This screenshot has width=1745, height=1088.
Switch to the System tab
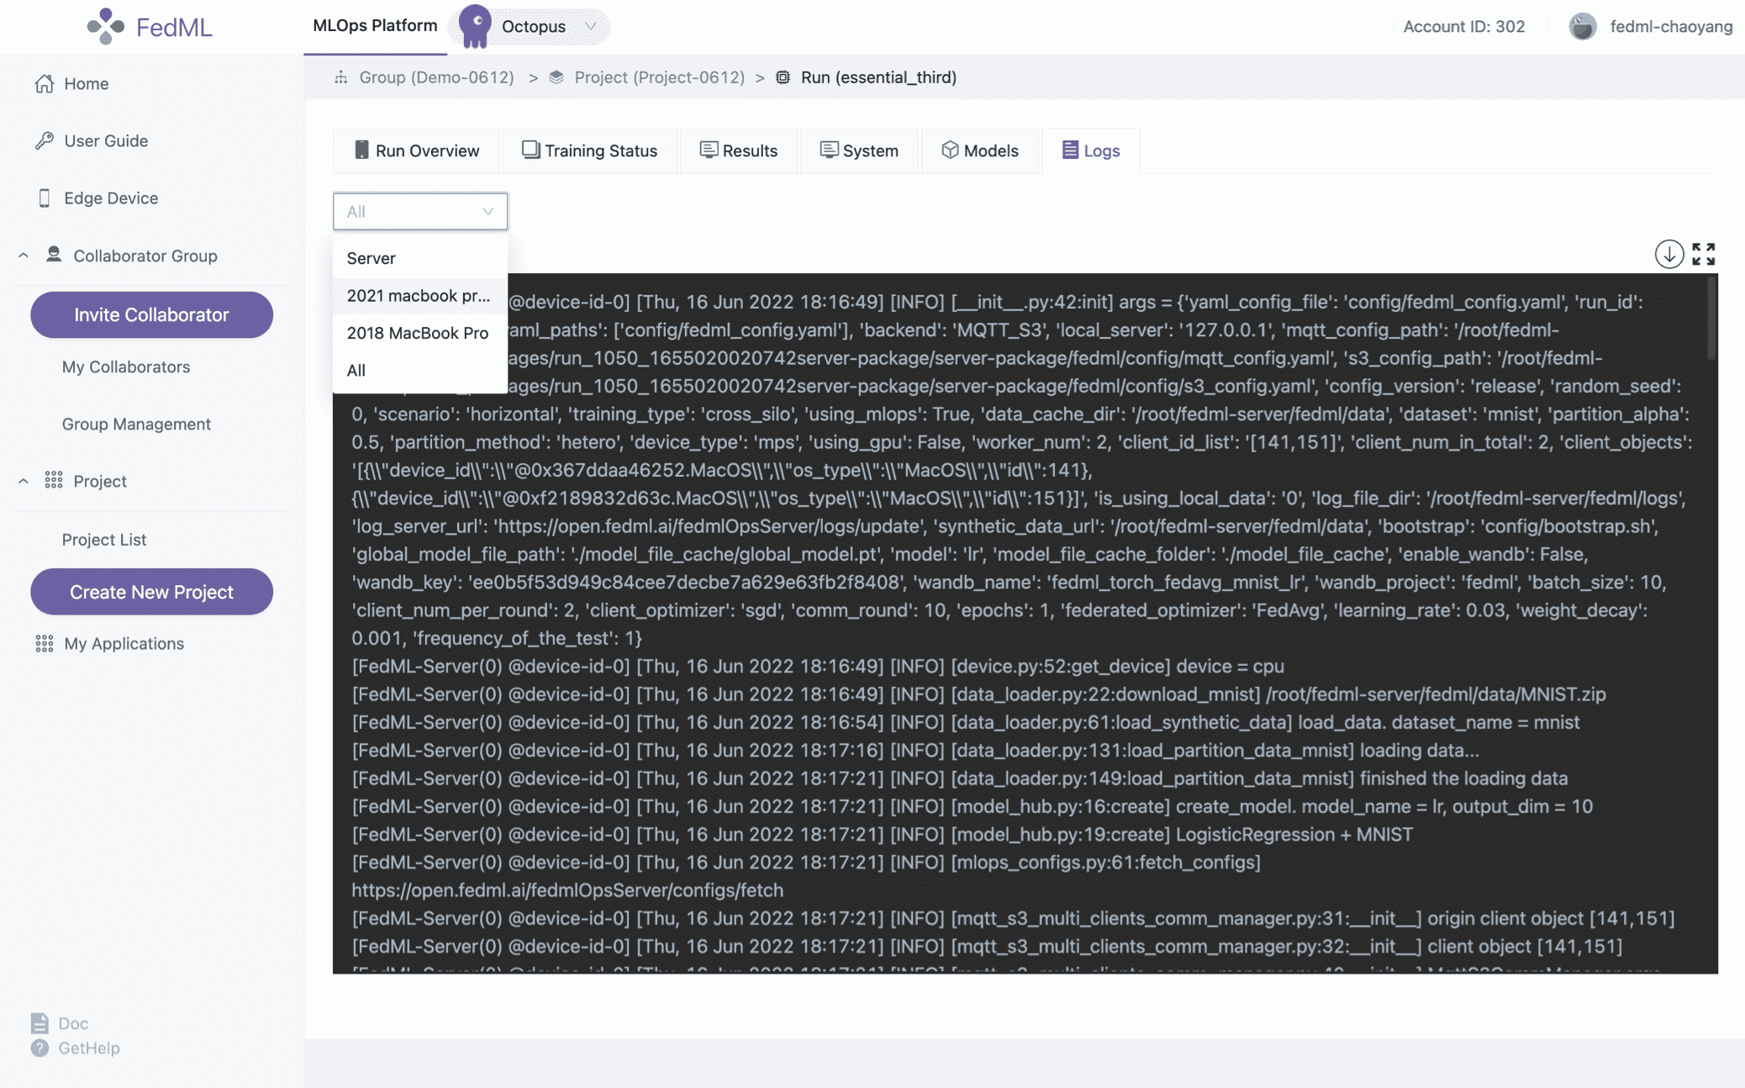click(x=858, y=151)
